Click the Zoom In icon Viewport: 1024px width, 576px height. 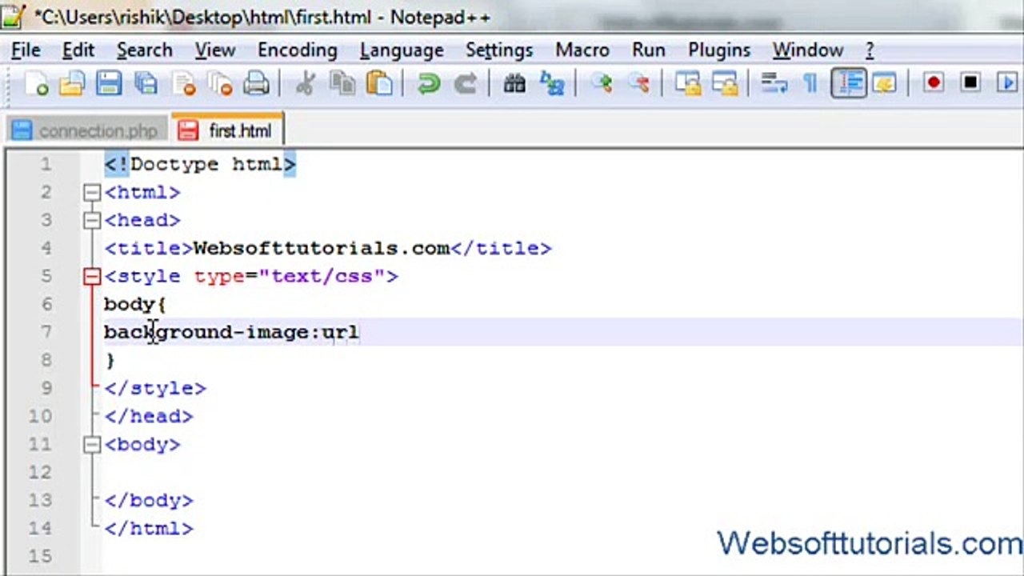tap(601, 83)
